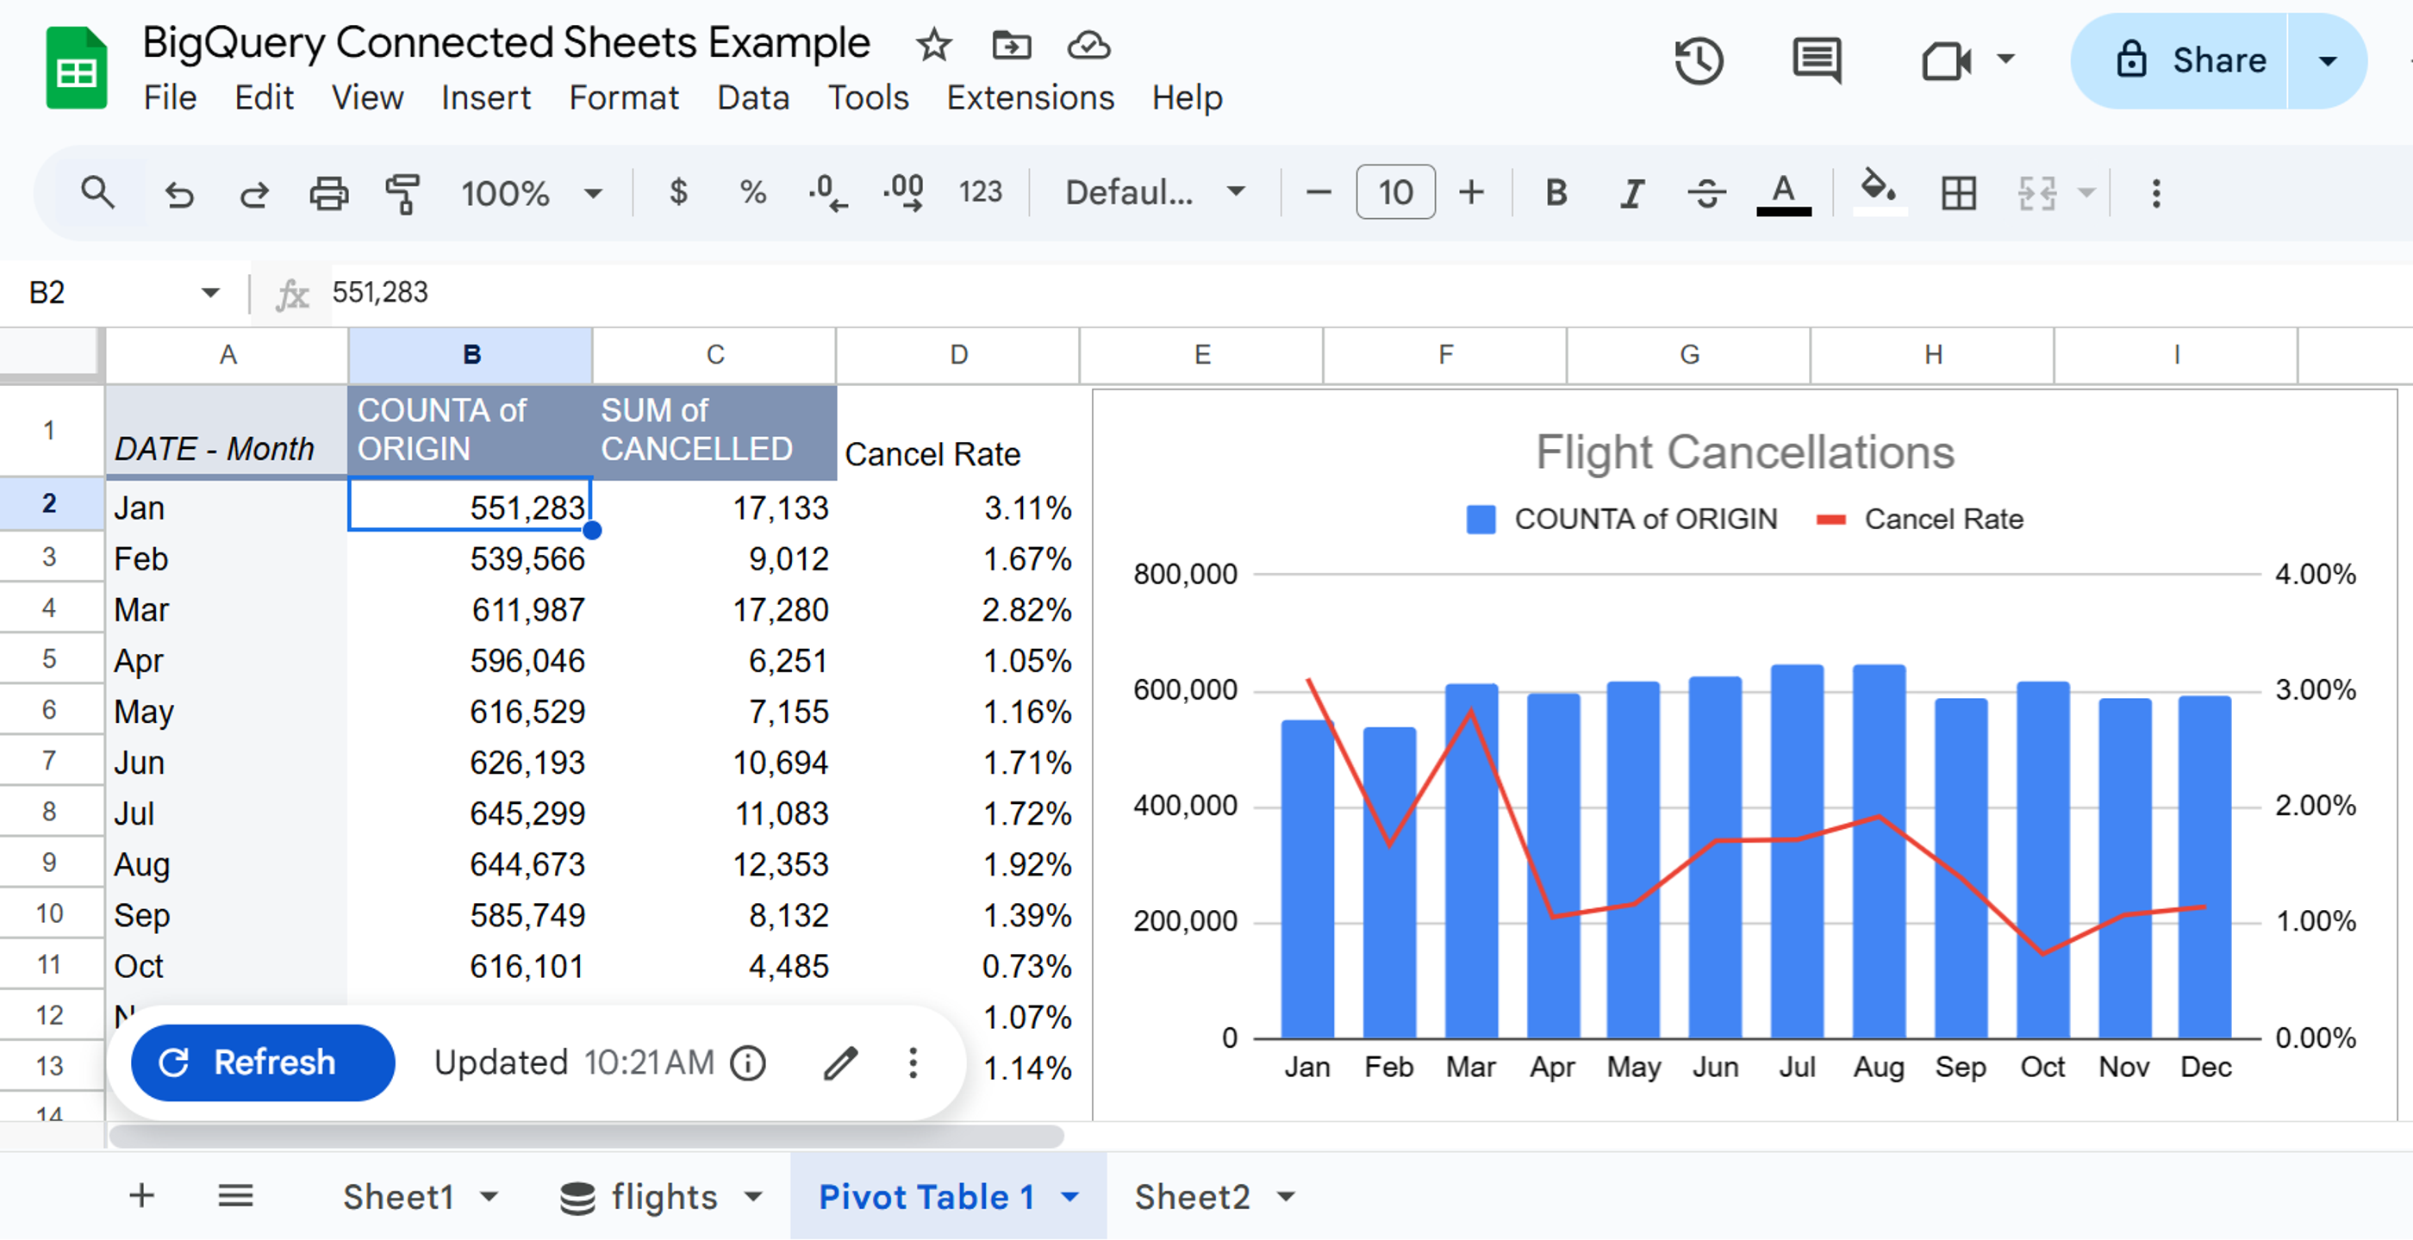Add a new sheet

point(141,1196)
